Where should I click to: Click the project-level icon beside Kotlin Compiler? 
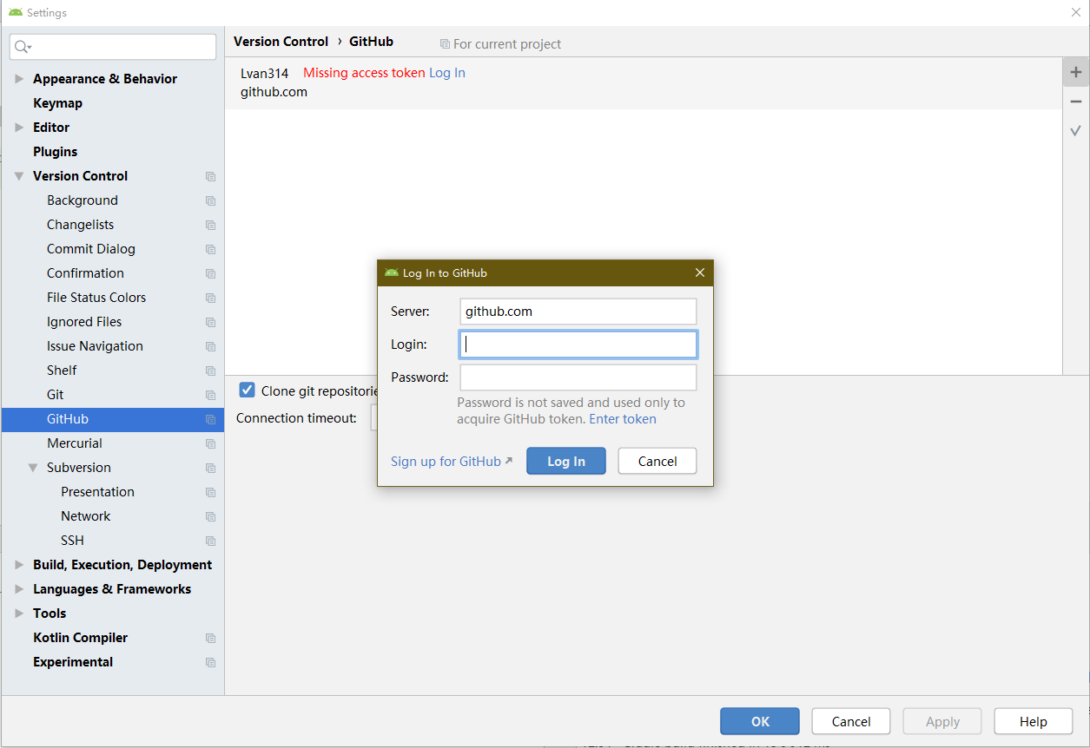210,638
